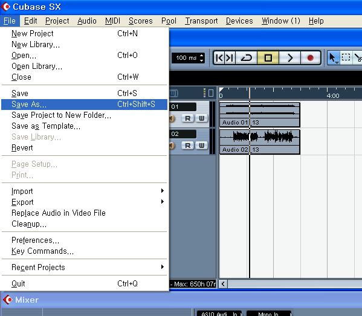Click scroll left arrow of horizontal scrollbar
The image size is (362, 316).
point(223,284)
